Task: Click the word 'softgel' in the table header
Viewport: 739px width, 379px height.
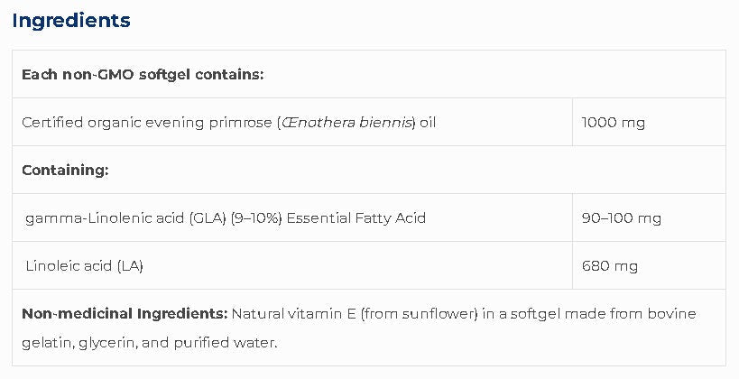Action: click(164, 74)
